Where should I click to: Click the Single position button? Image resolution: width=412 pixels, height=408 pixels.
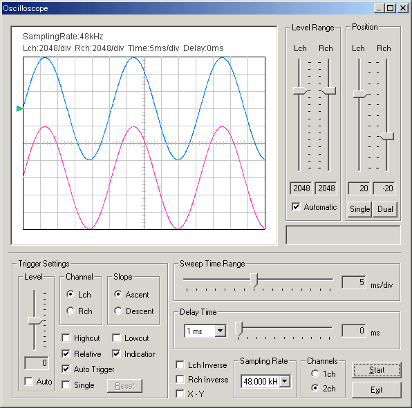[359, 209]
